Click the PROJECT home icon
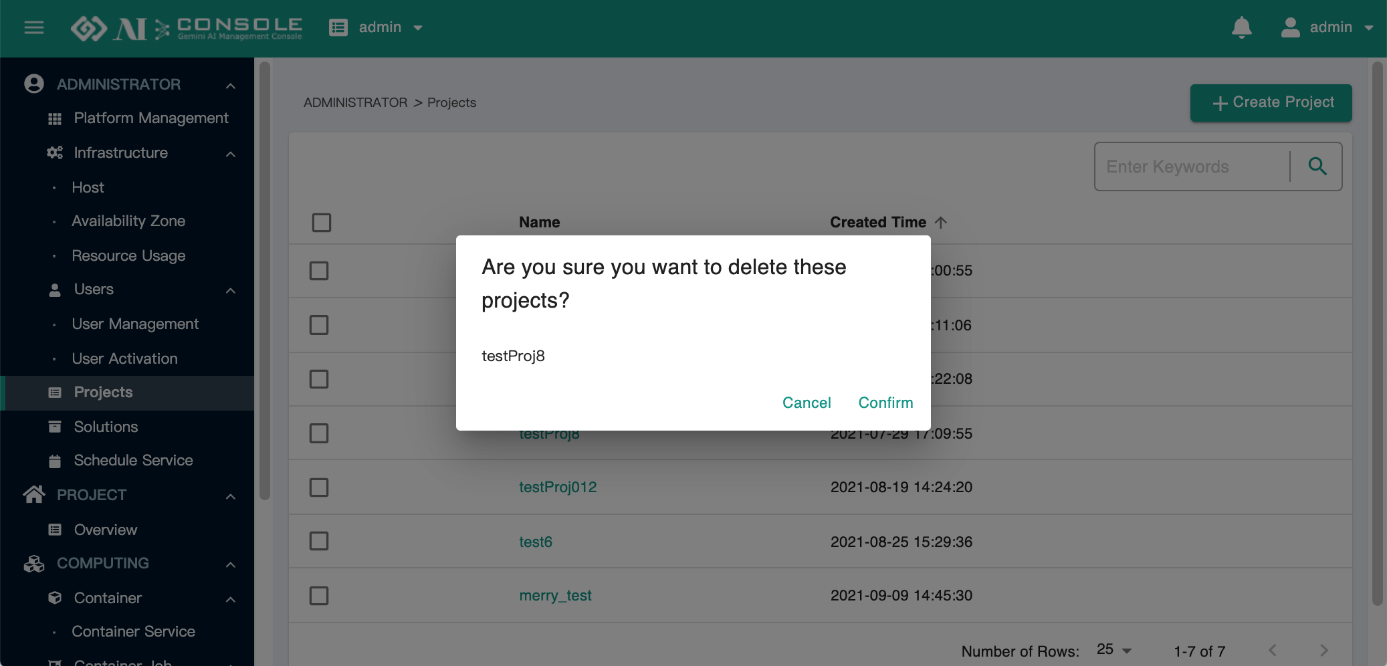This screenshot has height=666, width=1387. [34, 494]
